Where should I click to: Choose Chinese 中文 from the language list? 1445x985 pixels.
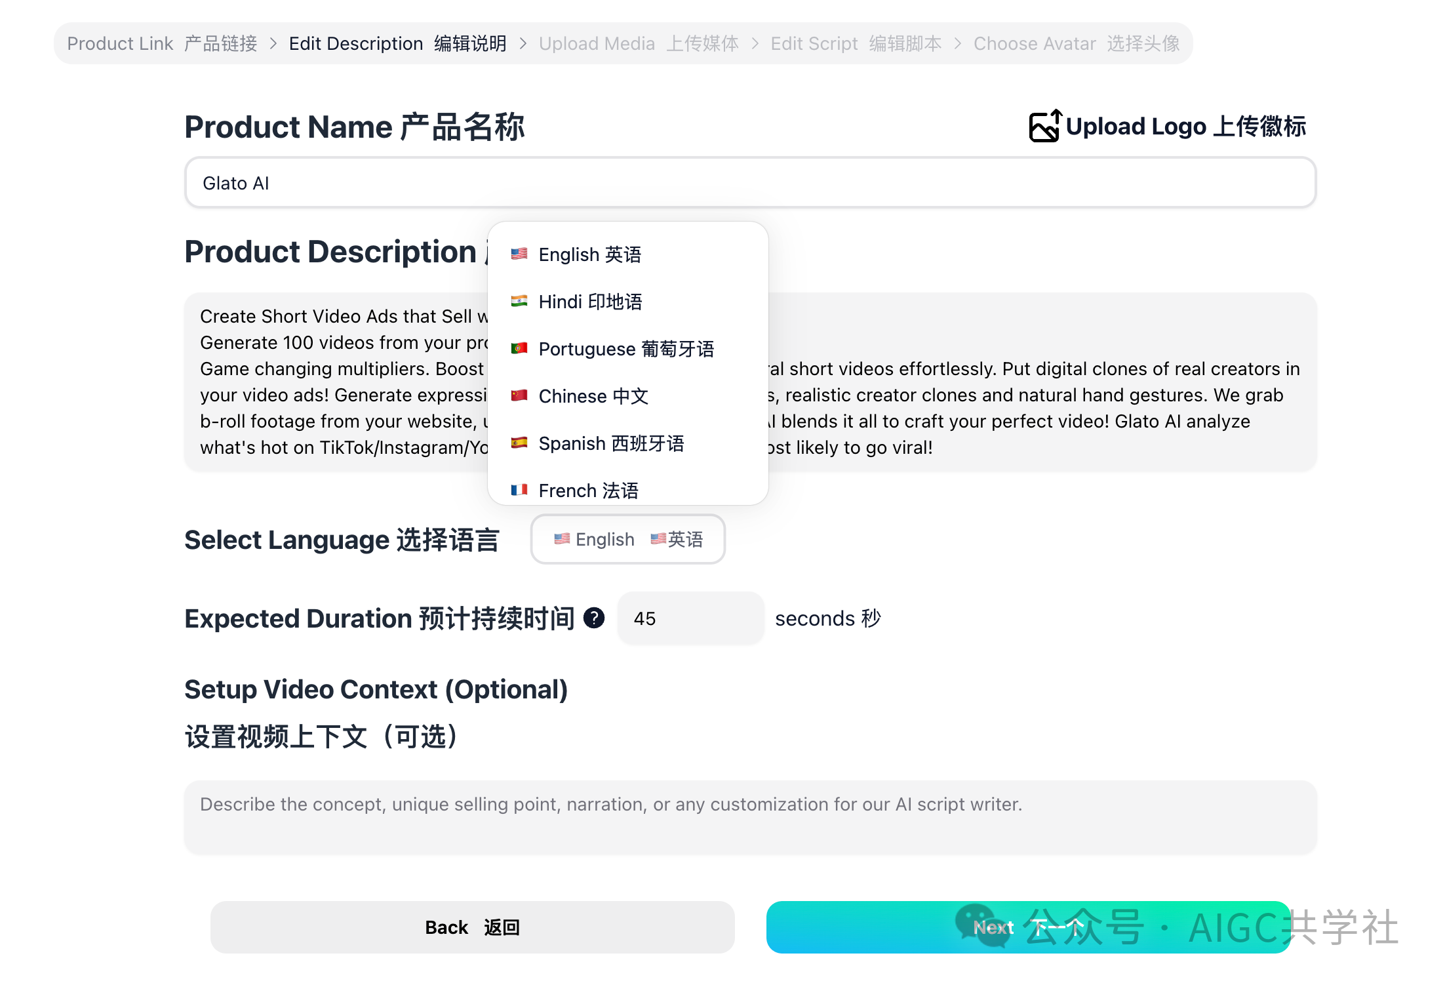(x=593, y=396)
